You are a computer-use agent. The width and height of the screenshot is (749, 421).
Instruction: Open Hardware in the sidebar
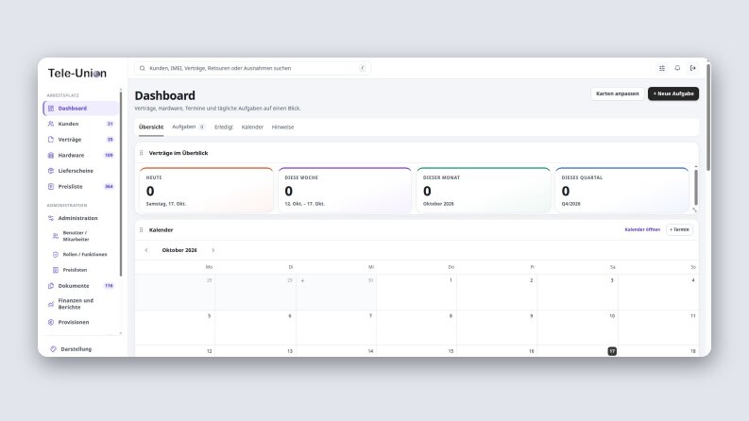point(80,155)
